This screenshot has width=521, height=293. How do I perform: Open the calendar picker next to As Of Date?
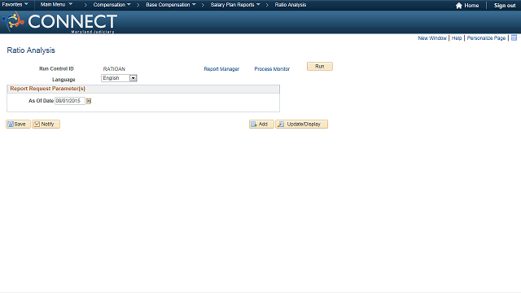89,101
